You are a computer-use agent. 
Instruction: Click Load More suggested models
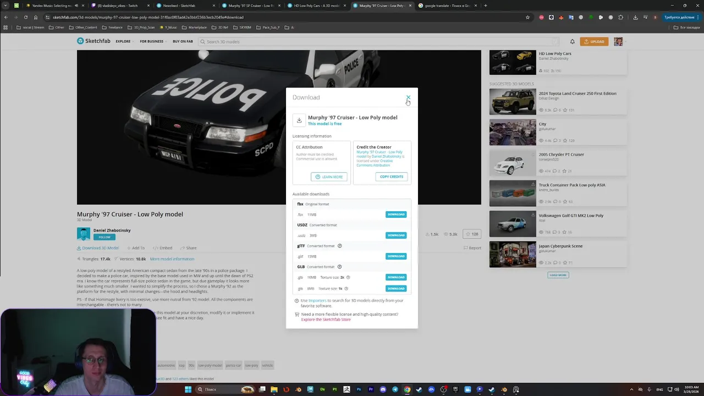coord(558,275)
